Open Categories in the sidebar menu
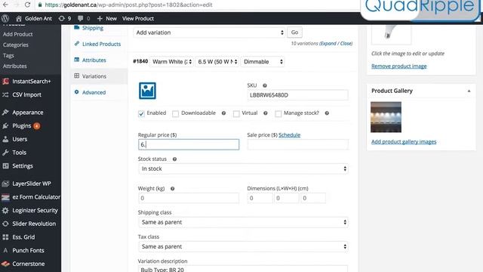The width and height of the screenshot is (483, 272). [x=16, y=45]
